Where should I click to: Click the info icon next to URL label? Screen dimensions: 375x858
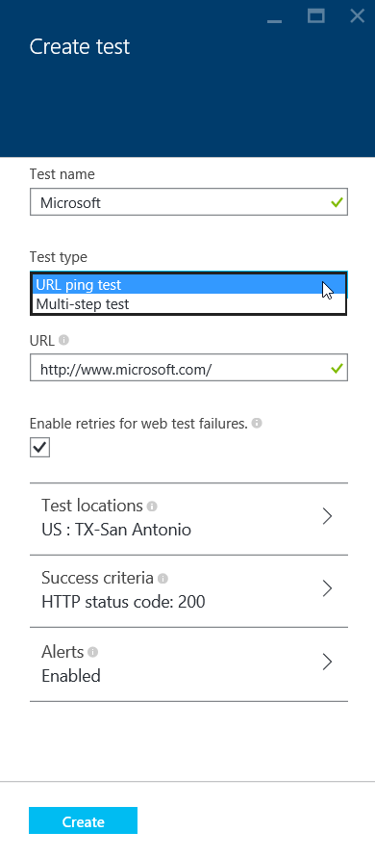coord(63,340)
